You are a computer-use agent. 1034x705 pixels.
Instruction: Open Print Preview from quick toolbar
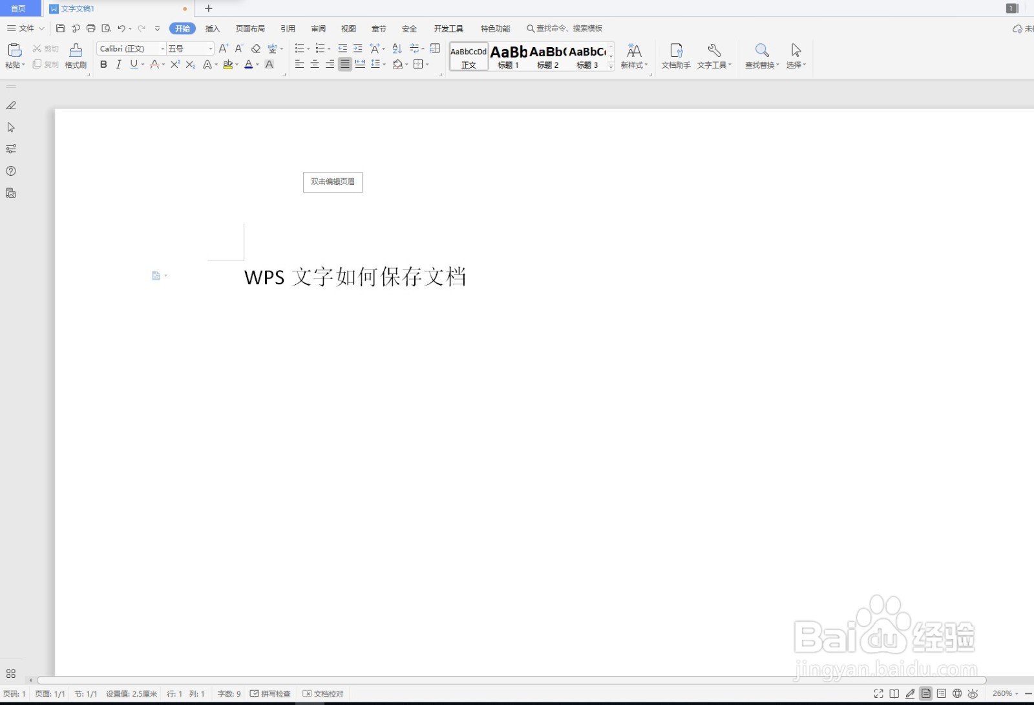point(106,28)
